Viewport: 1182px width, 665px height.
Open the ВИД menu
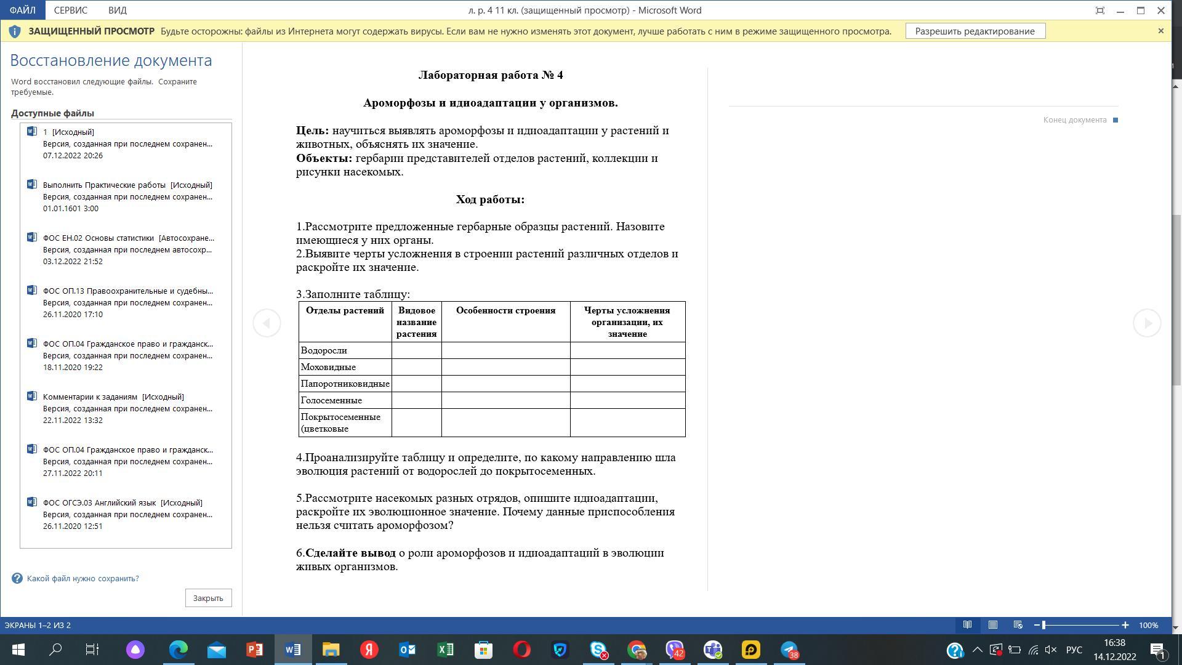pyautogui.click(x=117, y=10)
